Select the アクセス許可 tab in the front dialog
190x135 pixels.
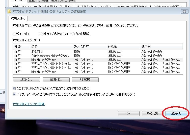(x=18, y=18)
